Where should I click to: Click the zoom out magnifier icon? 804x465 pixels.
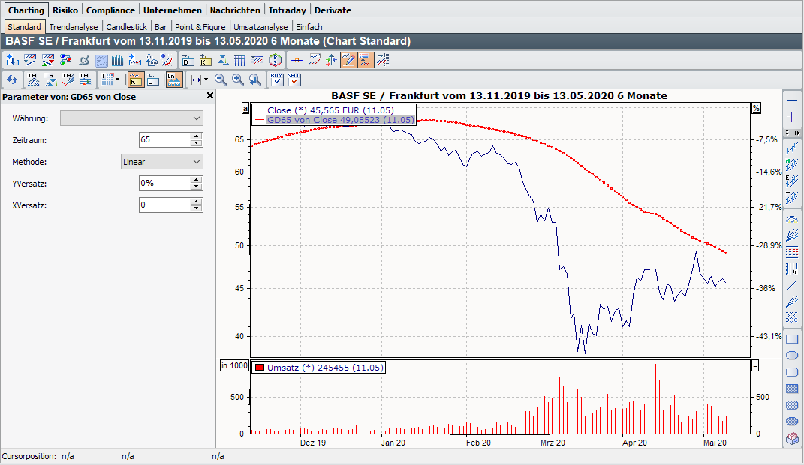[221, 79]
